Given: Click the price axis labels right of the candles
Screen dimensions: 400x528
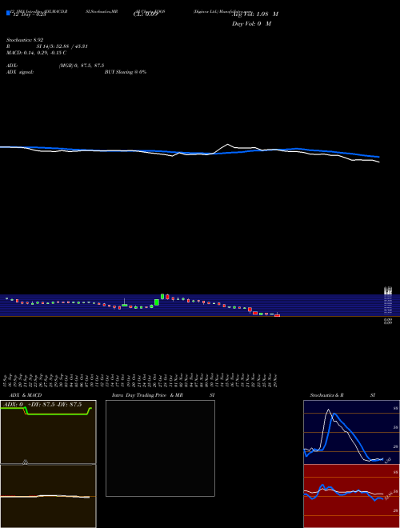Looking at the screenshot, I should tap(388, 305).
